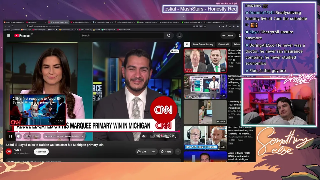The image size is (320, 180).
Task: Open the CNN 10:44 recommended video thumbnail
Action: click(205, 61)
